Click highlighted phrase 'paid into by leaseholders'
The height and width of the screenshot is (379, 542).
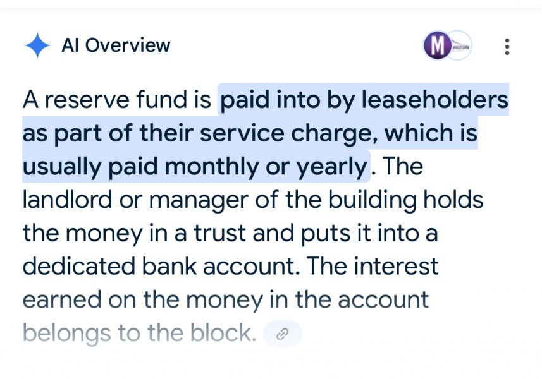(364, 100)
